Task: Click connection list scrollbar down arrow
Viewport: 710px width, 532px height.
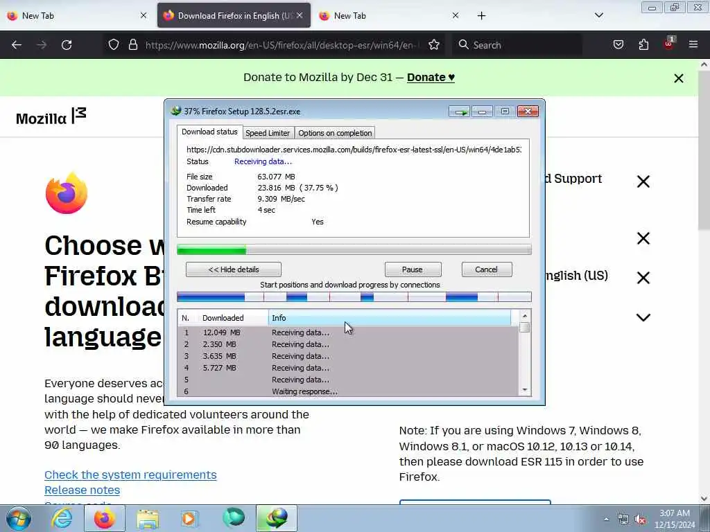Action: (x=524, y=391)
